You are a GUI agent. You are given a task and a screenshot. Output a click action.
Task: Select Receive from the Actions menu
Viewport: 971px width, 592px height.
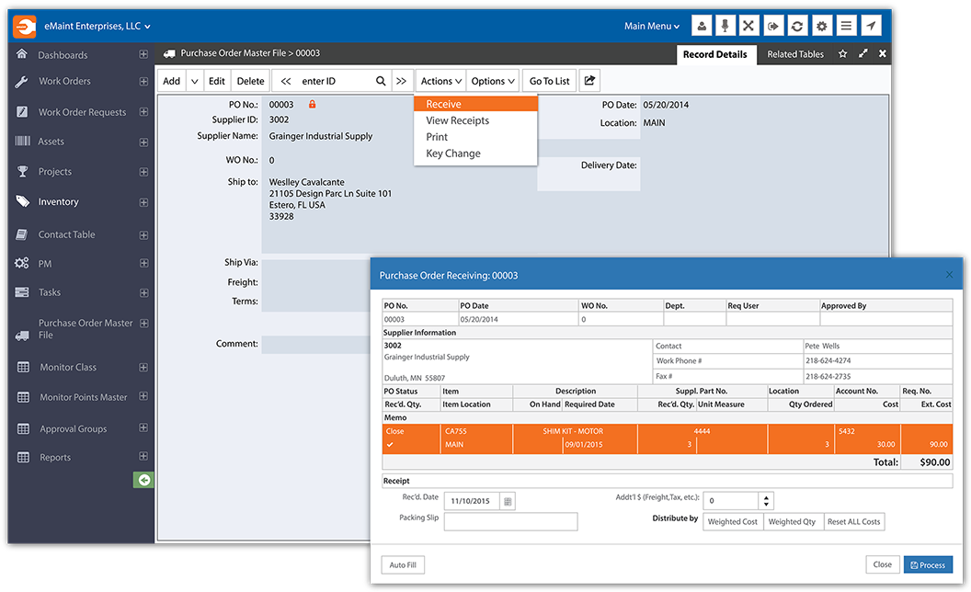point(475,104)
